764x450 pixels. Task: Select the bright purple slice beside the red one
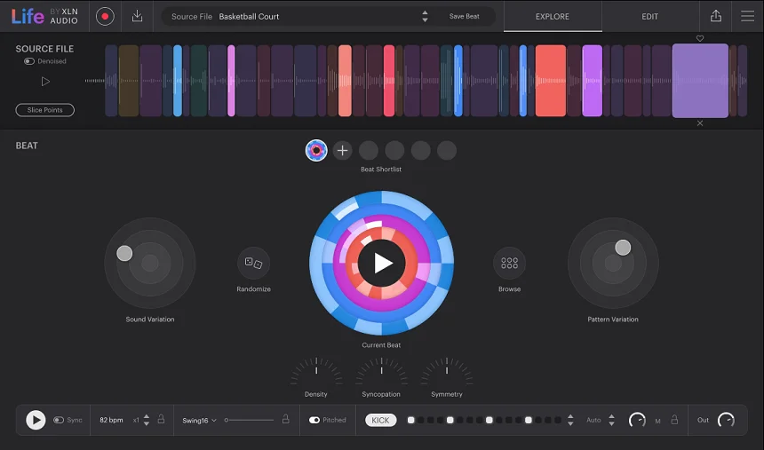(593, 81)
